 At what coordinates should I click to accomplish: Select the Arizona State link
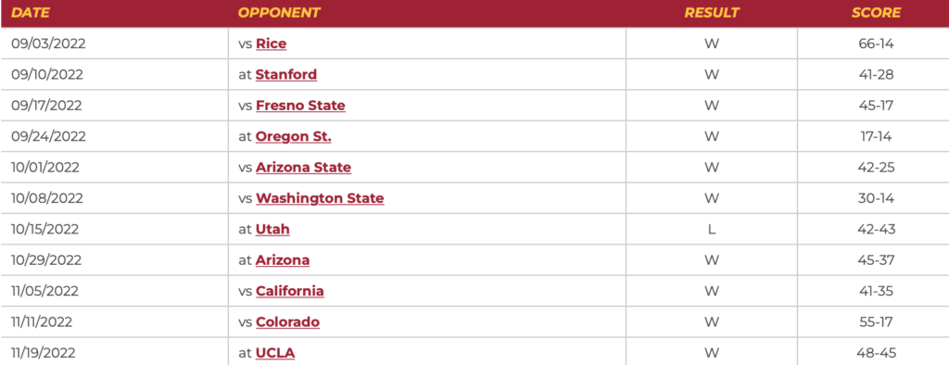point(303,167)
